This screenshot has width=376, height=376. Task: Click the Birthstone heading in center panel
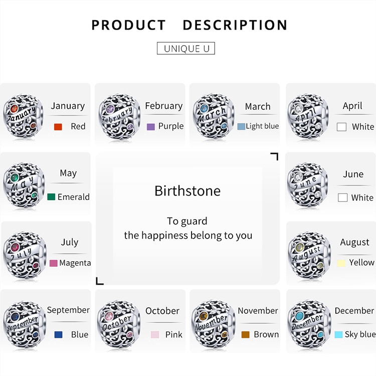click(187, 191)
